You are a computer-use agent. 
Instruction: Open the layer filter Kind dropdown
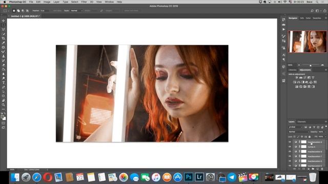pos(295,127)
